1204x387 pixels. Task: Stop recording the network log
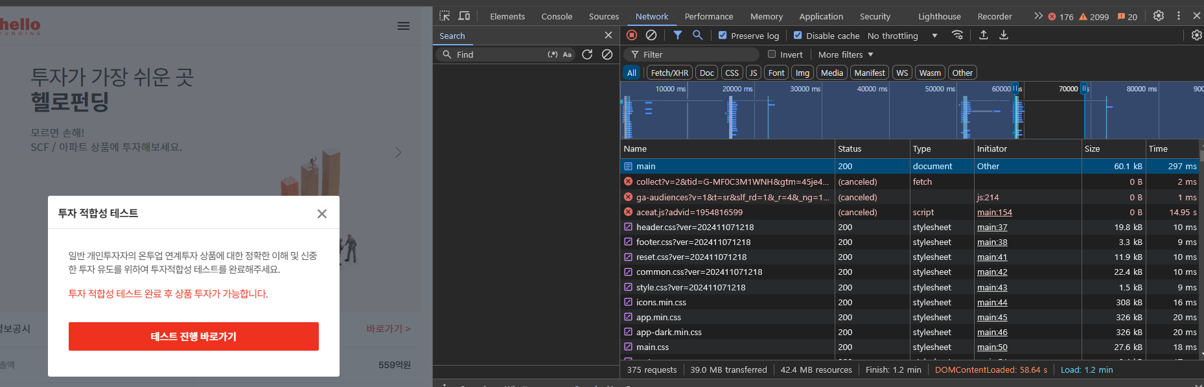click(632, 35)
